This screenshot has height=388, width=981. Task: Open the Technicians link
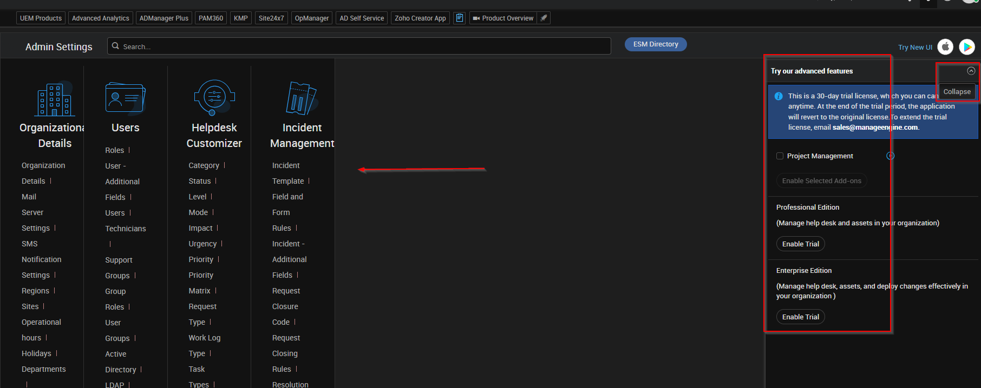(x=126, y=229)
